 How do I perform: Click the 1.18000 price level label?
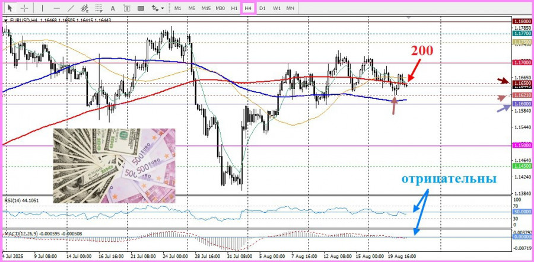coord(522,21)
